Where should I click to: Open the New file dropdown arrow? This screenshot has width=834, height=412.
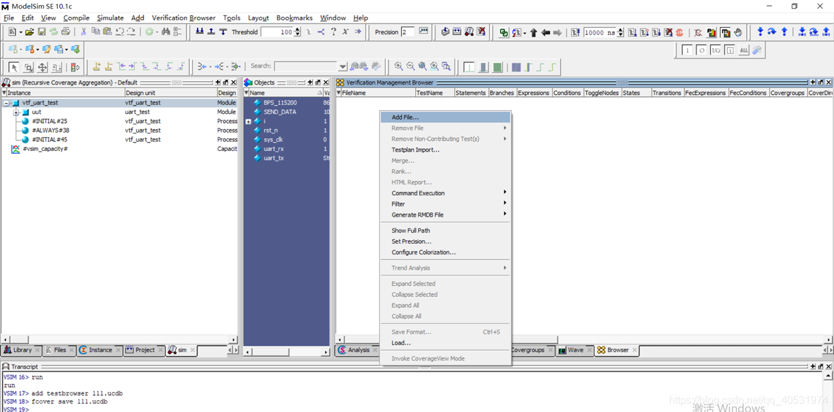20,32
